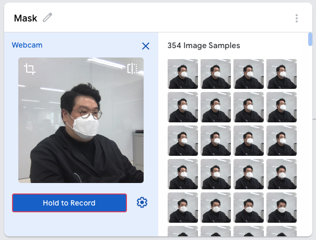The width and height of the screenshot is (316, 240).
Task: Select first thumbnail in the fourth row
Action: pyautogui.click(x=183, y=174)
